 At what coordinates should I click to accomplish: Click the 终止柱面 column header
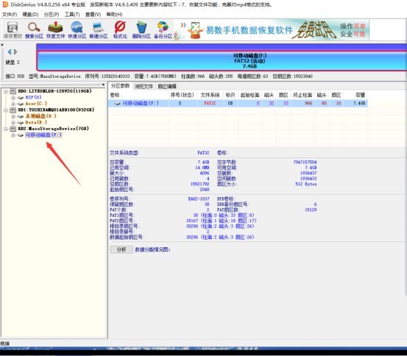302,95
